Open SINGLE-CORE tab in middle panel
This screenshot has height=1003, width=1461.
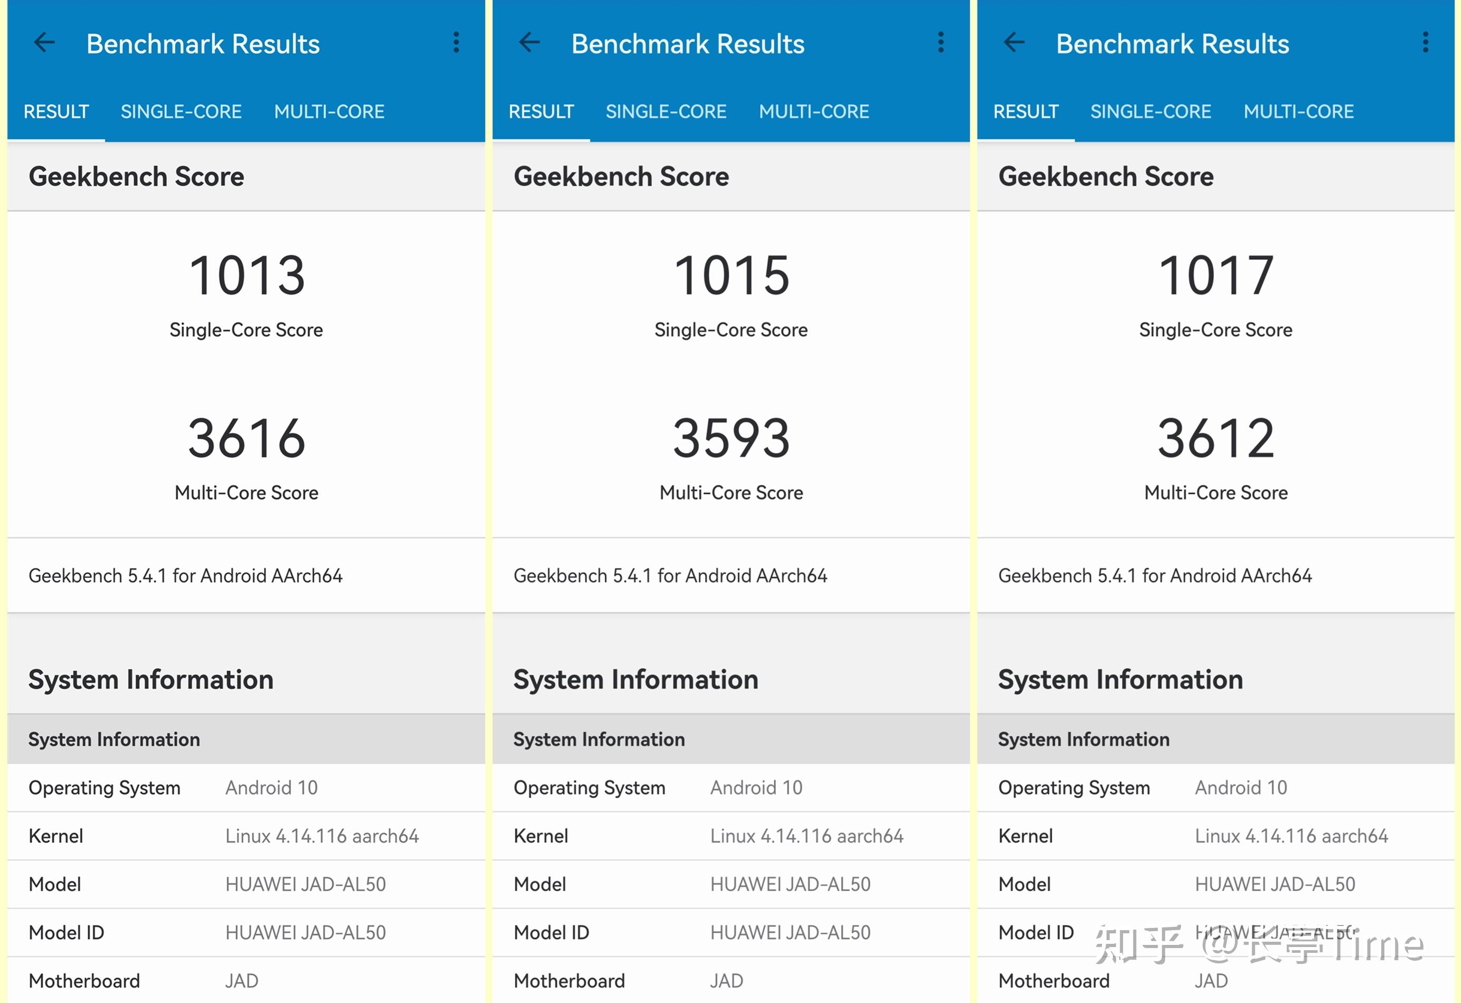[666, 112]
